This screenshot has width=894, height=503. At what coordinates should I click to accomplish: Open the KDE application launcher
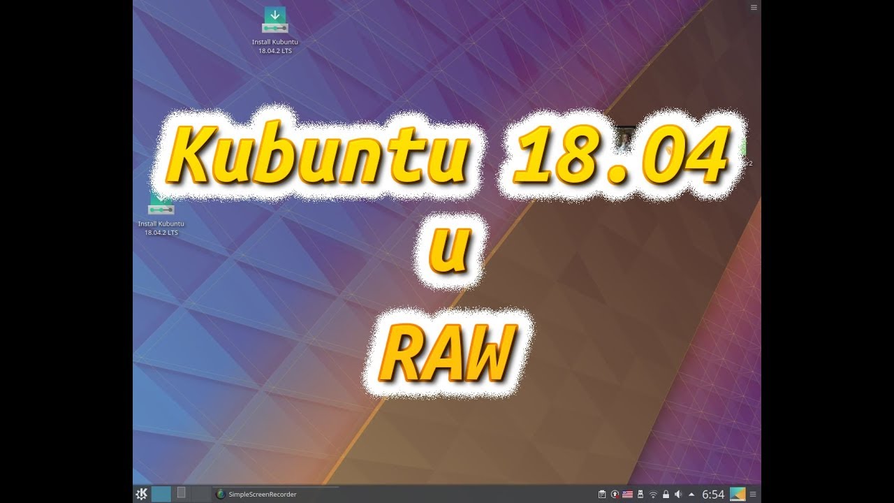coord(141,494)
